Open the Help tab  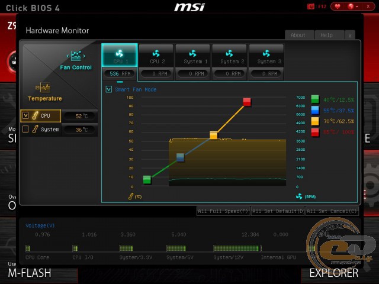329,35
